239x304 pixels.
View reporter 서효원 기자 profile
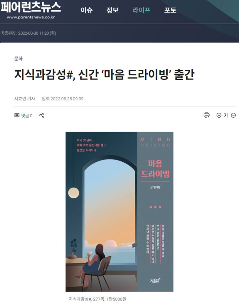25,99
